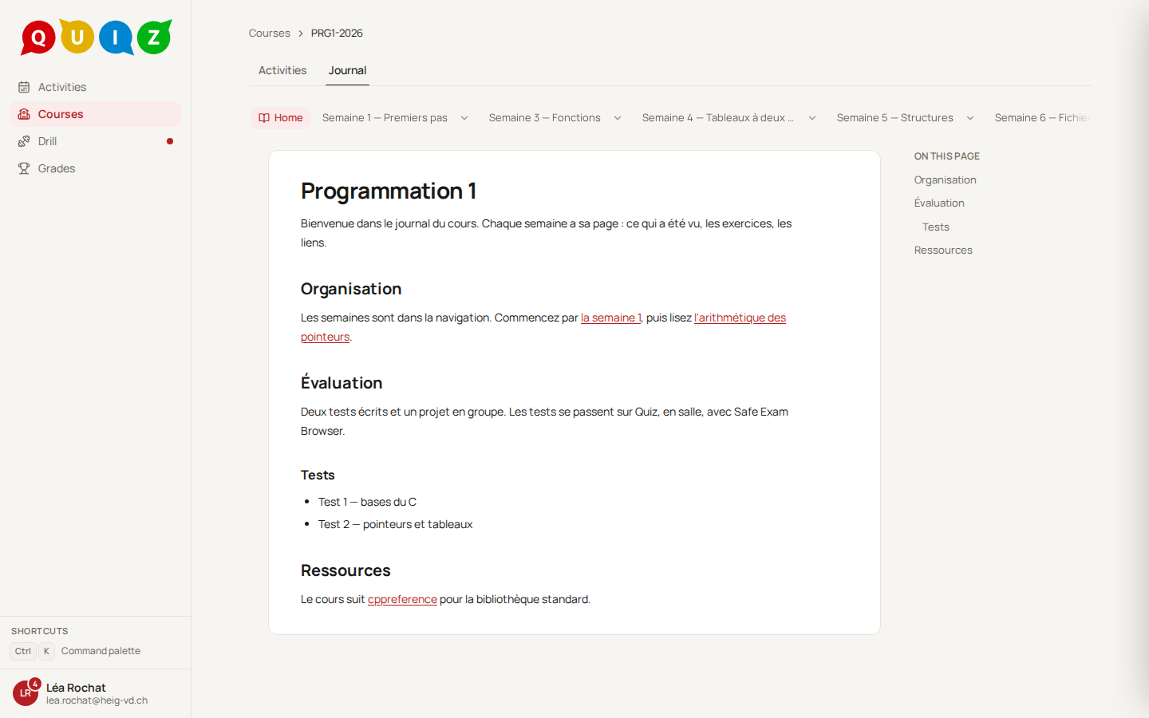Open Semaine 5 — Structures page
Image resolution: width=1149 pixels, height=718 pixels.
895,118
